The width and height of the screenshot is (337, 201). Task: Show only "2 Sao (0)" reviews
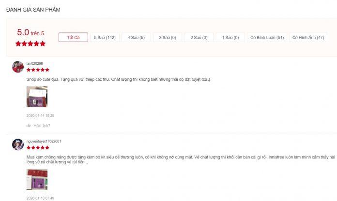tap(199, 37)
